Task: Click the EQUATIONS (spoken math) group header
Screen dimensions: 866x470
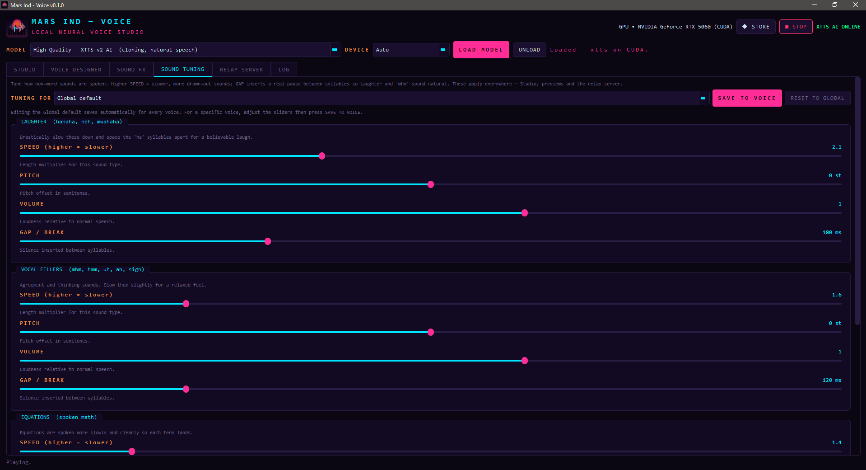Action: click(59, 417)
